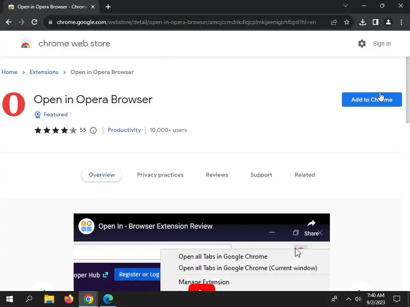Viewport: 410px width, 307px height.
Task: Go to Home breadcrumb
Action: [10, 72]
